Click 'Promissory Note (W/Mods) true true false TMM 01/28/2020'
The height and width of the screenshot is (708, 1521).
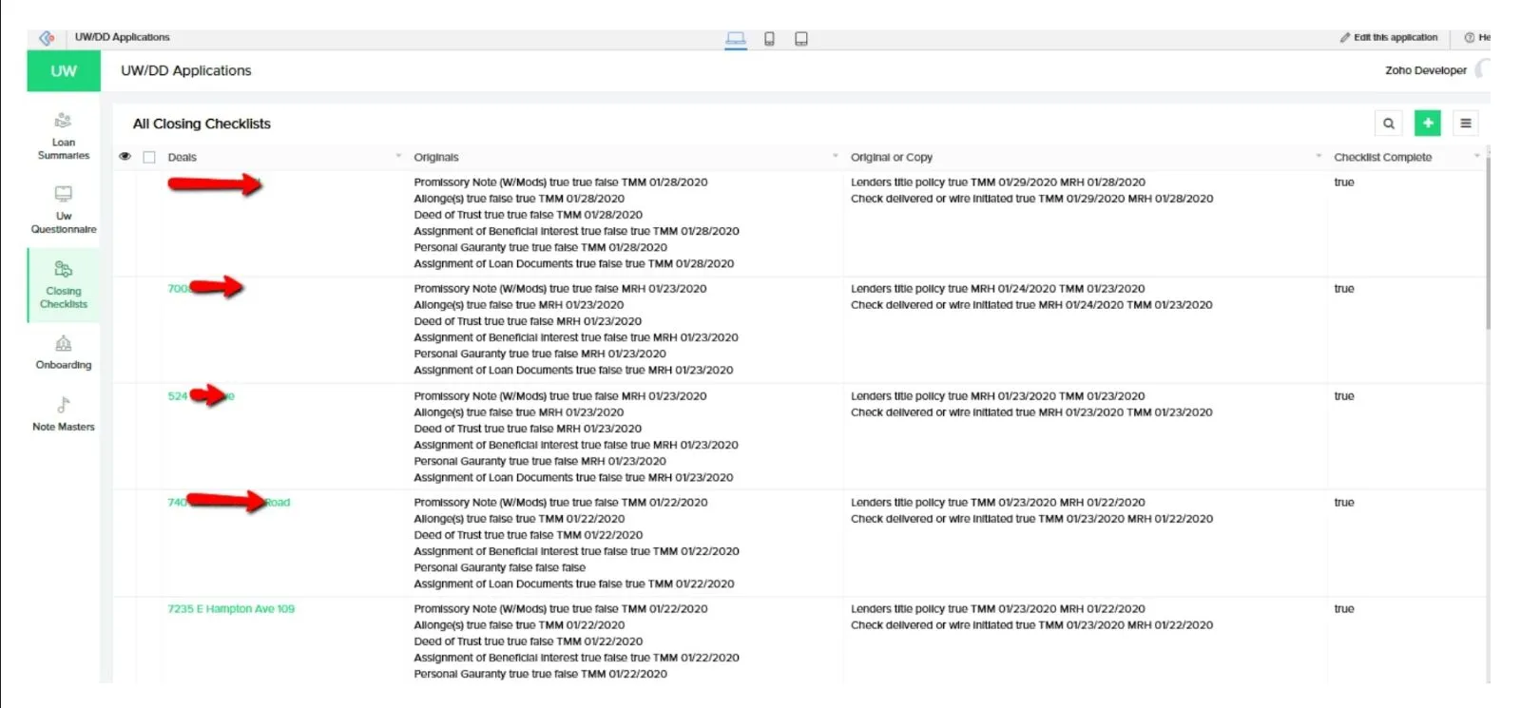pyautogui.click(x=561, y=182)
